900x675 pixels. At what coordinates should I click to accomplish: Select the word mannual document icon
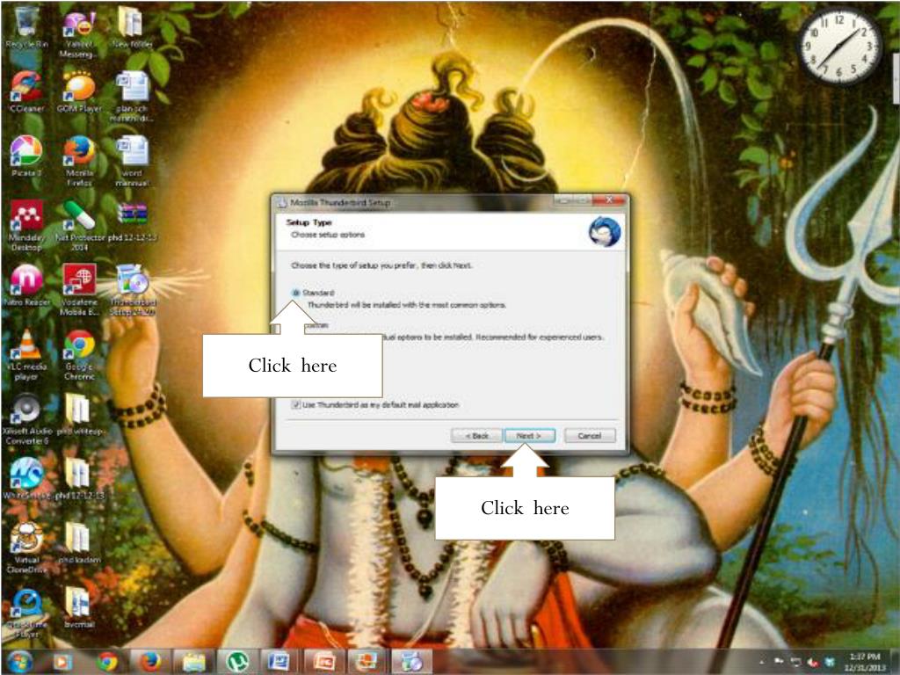[x=132, y=162]
